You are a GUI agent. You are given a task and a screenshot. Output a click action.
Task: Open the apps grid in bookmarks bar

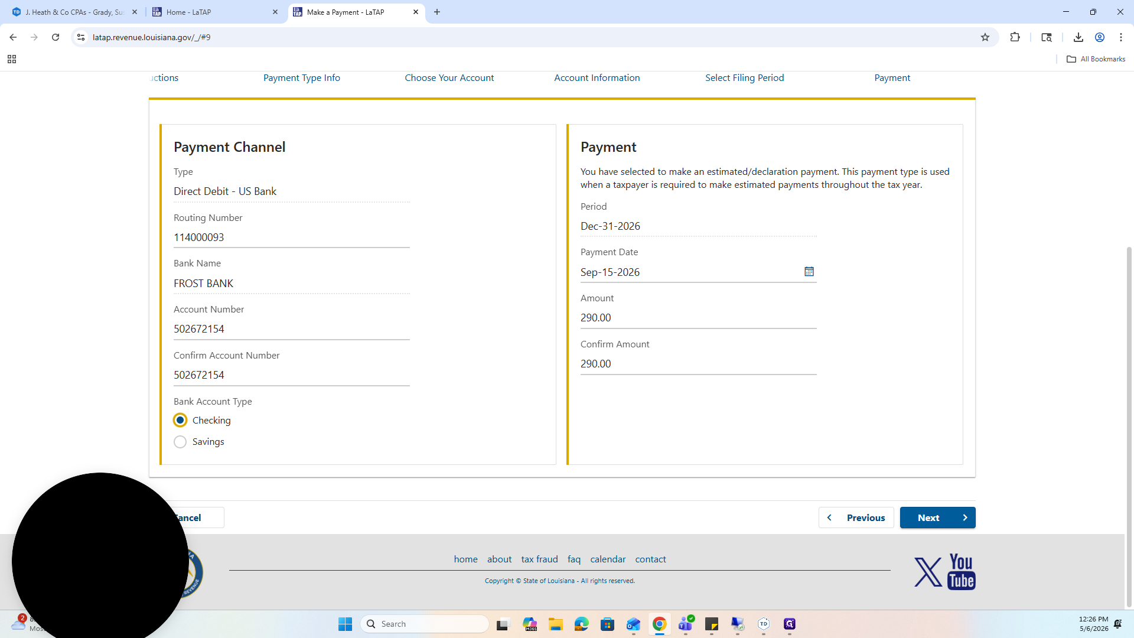pyautogui.click(x=12, y=59)
